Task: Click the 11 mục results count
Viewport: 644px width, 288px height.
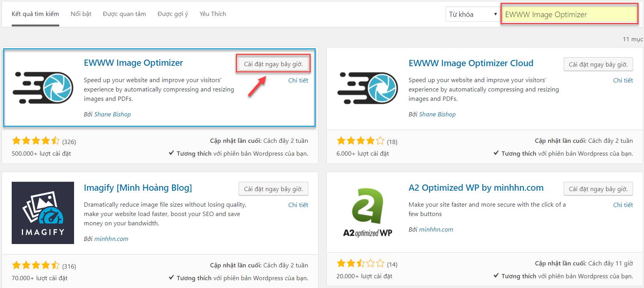Action: [633, 39]
